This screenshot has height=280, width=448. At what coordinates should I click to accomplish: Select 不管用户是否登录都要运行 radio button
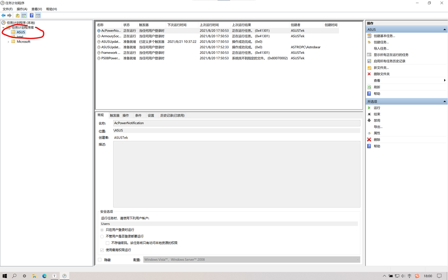tap(102, 236)
